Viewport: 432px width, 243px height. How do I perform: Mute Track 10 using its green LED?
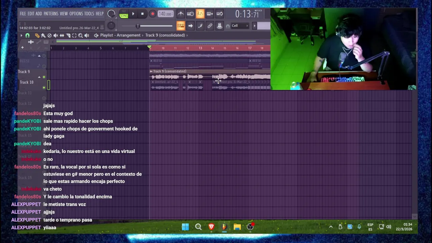point(44,87)
